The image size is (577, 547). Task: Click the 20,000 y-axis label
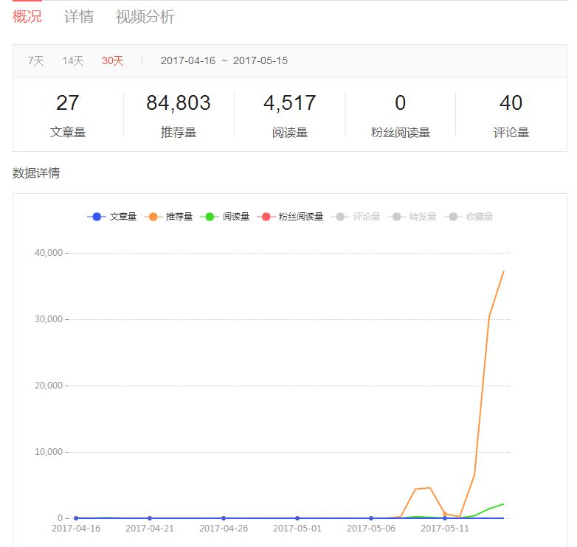[49, 386]
